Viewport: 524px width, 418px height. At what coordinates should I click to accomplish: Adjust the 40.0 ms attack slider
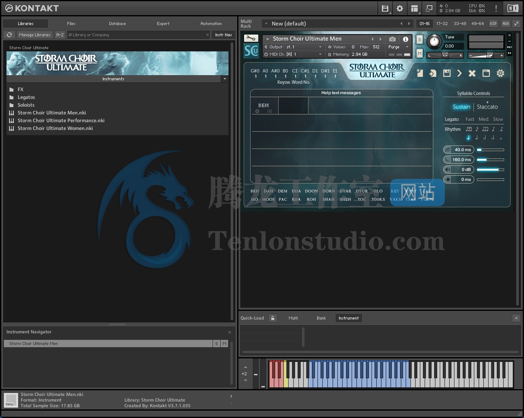click(x=490, y=150)
